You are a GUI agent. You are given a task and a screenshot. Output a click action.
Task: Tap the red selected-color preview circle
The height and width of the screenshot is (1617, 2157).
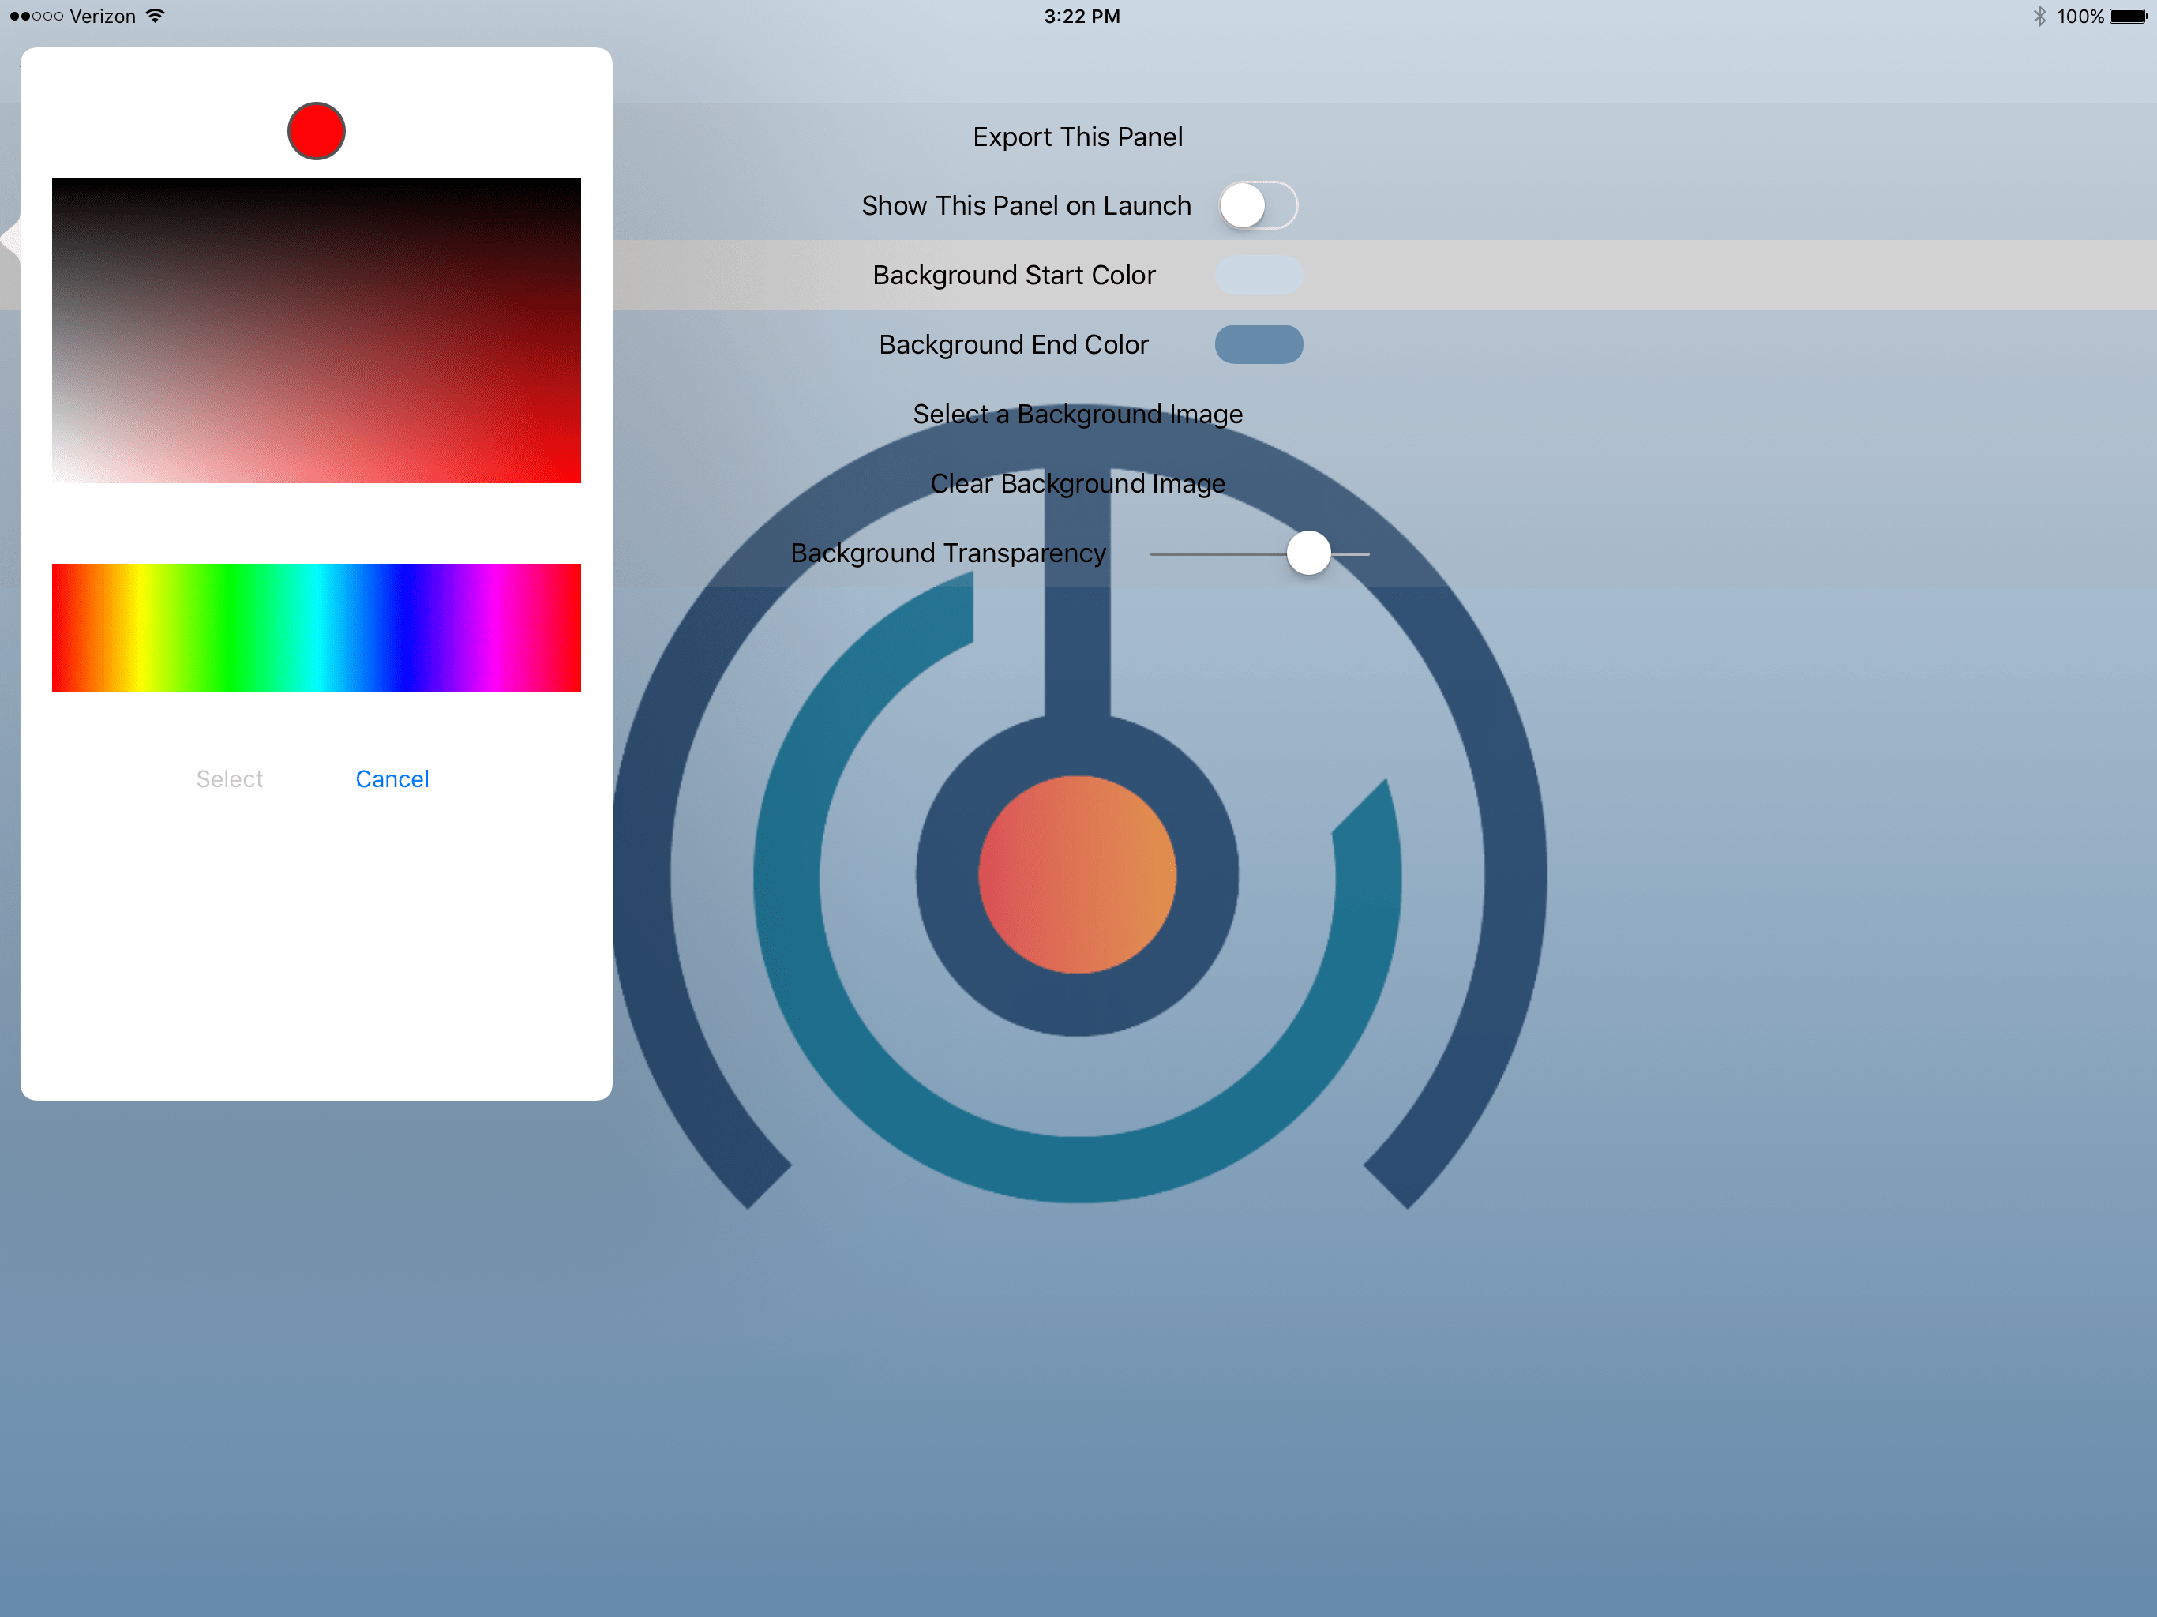pyautogui.click(x=316, y=131)
